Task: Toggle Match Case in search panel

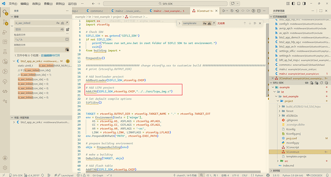Action: click(58, 23)
